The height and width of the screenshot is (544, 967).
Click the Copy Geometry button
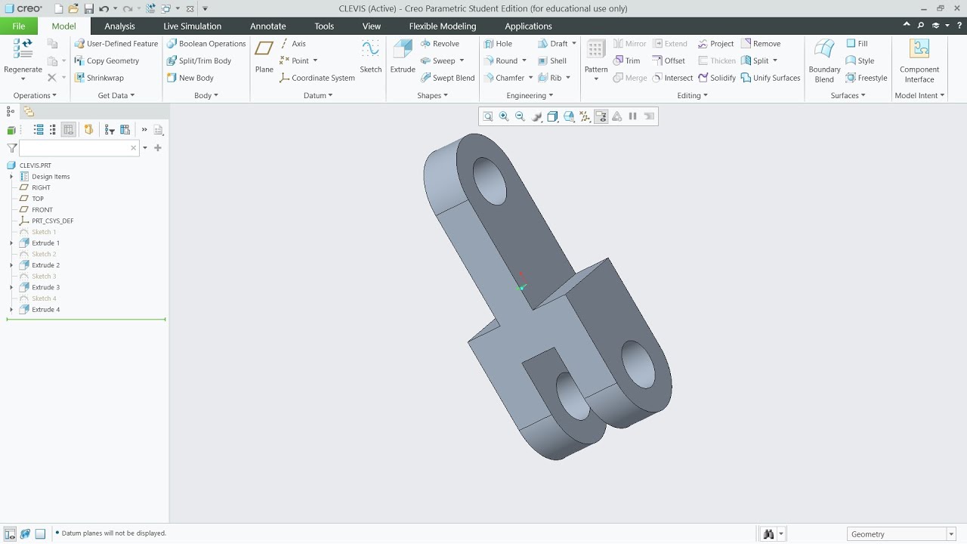click(107, 61)
